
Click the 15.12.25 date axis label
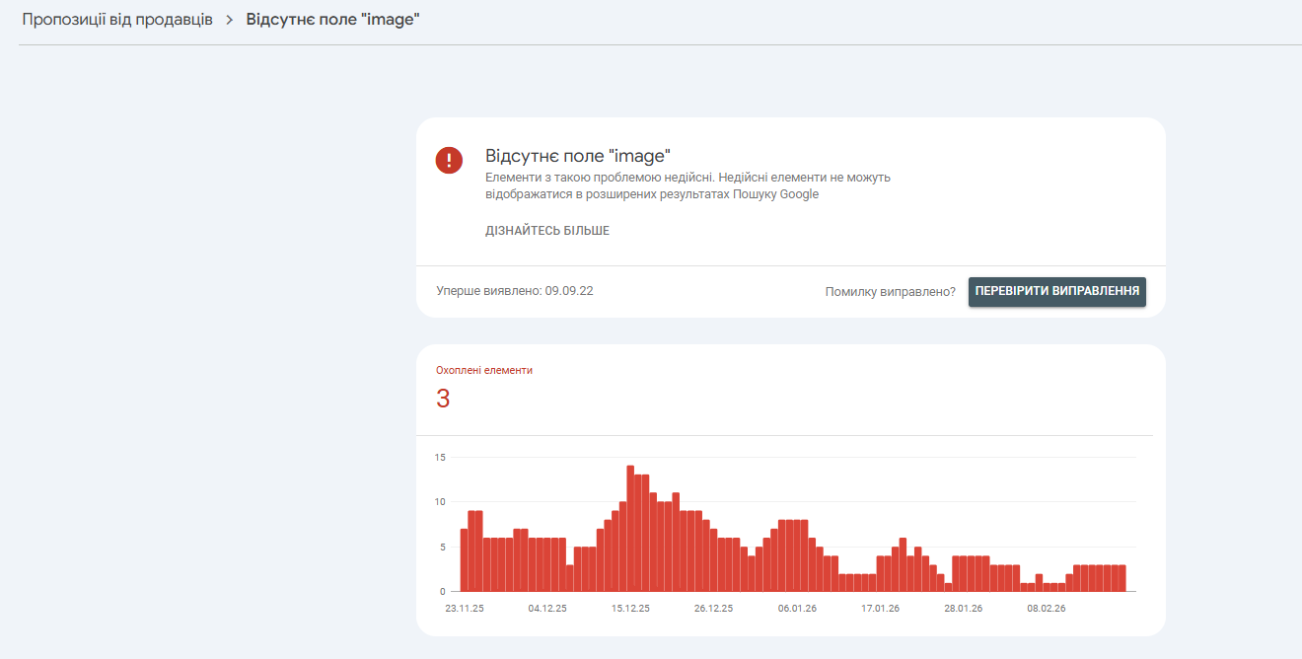tap(630, 609)
